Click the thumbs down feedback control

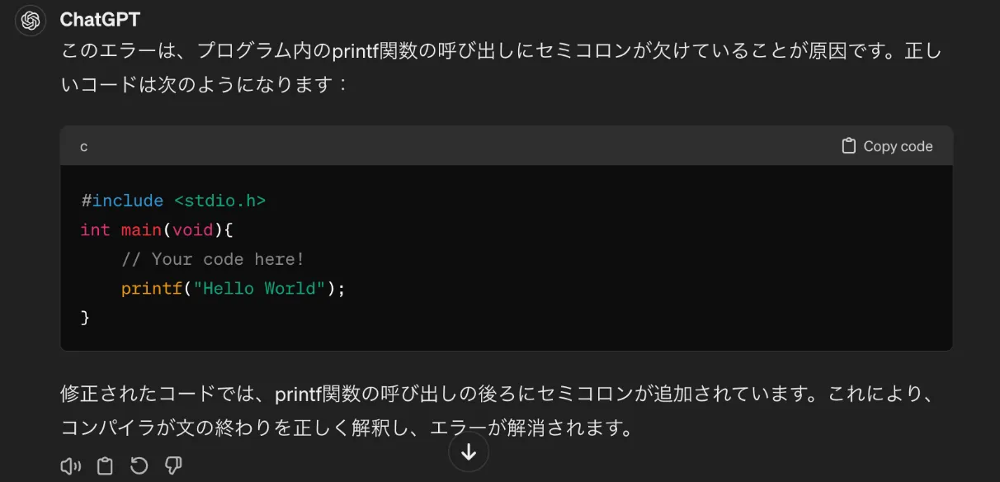(x=172, y=465)
